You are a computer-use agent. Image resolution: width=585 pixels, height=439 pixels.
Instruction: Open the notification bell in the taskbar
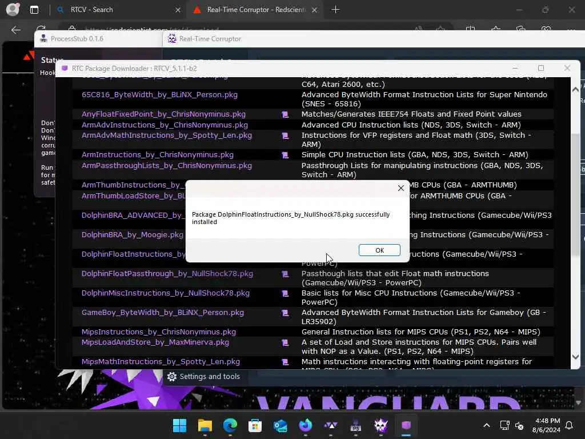coord(569,425)
